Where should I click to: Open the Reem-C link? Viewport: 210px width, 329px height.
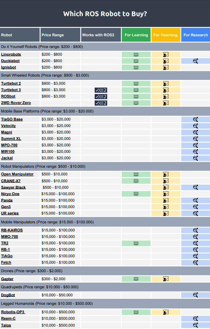pos(8,319)
